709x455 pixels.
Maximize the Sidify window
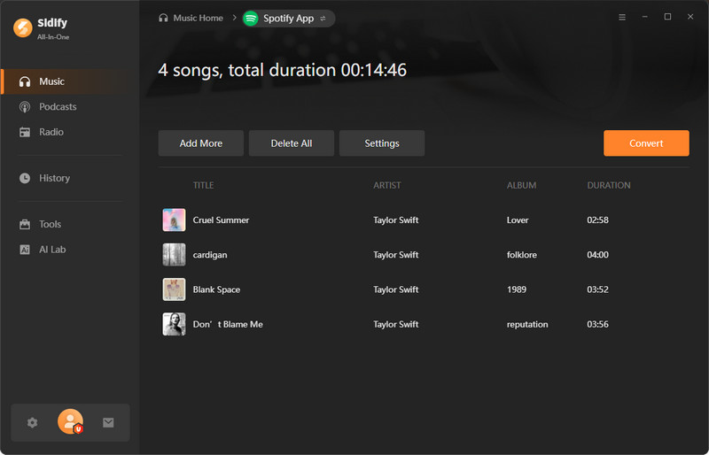pyautogui.click(x=667, y=17)
